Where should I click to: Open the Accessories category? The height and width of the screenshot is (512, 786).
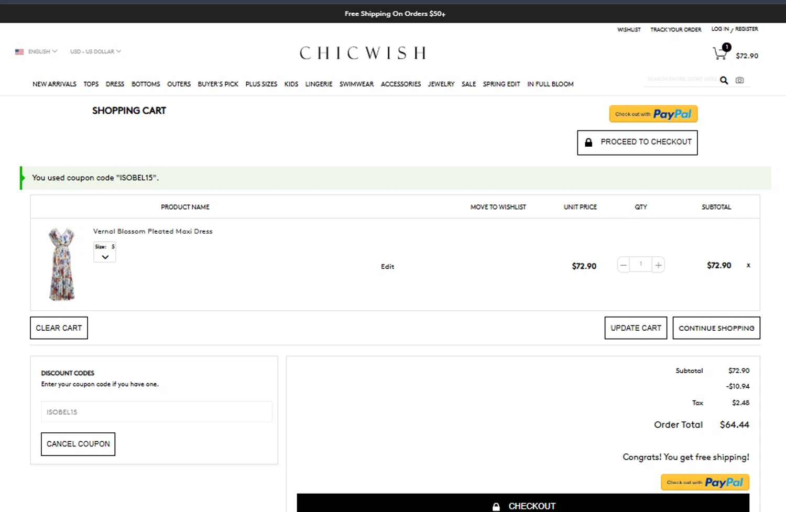401,84
